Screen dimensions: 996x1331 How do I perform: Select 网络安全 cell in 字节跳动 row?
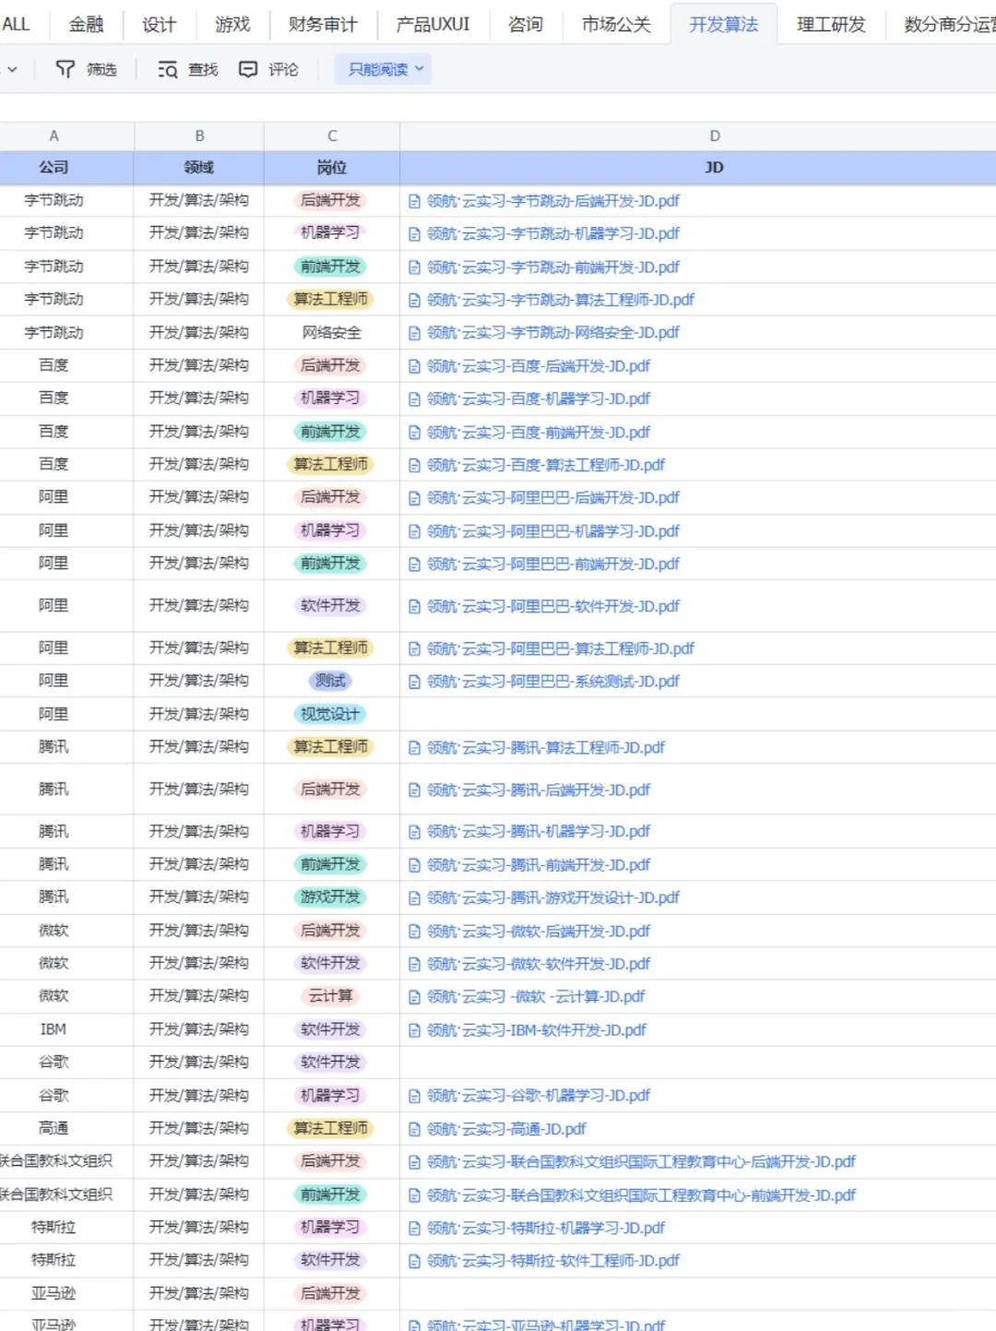[x=332, y=332]
